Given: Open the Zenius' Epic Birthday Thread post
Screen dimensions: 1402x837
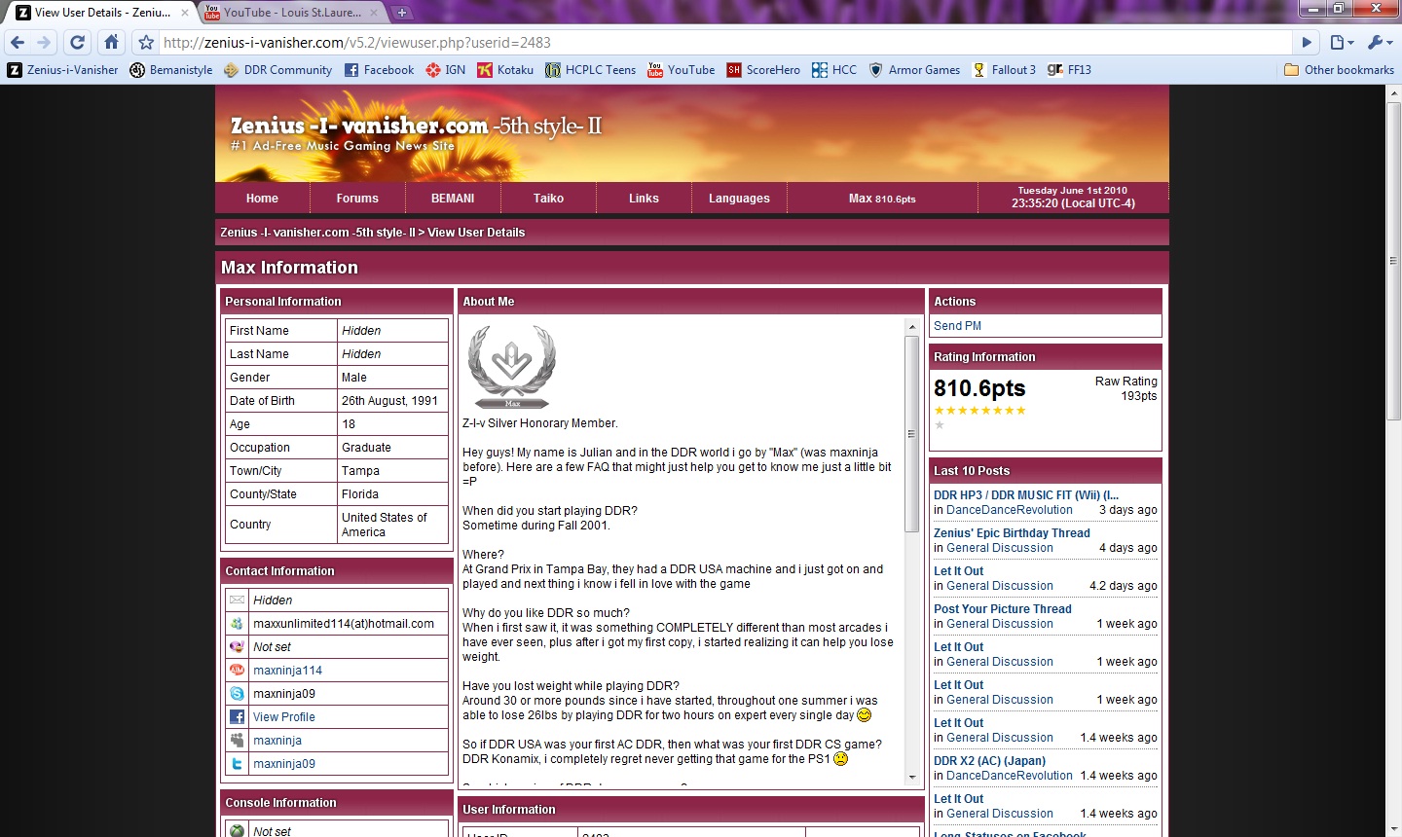Looking at the screenshot, I should pos(1012,533).
